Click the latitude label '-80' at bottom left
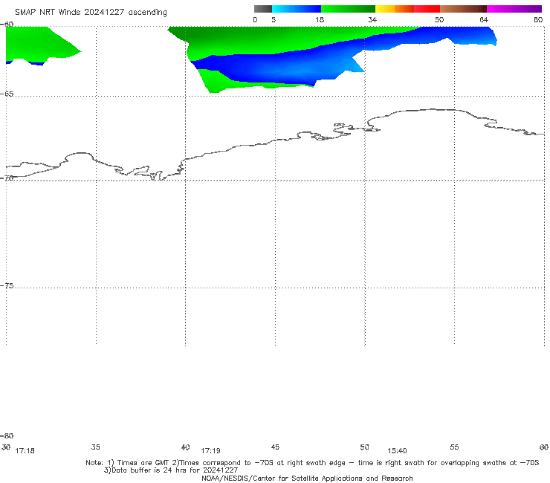The image size is (550, 483). pyautogui.click(x=7, y=436)
